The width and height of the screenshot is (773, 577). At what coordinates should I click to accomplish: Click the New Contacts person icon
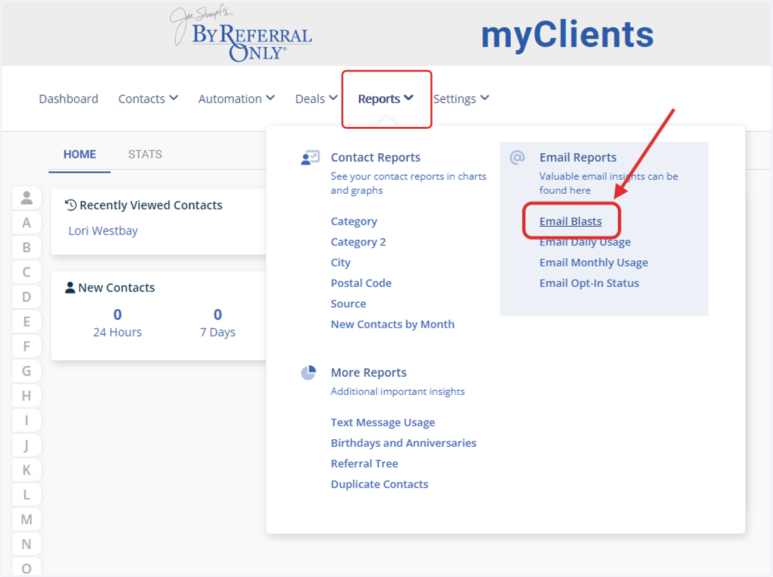tap(70, 288)
